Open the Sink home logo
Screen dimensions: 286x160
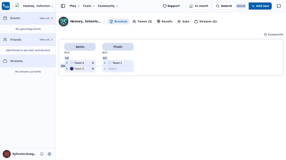tap(6, 6)
